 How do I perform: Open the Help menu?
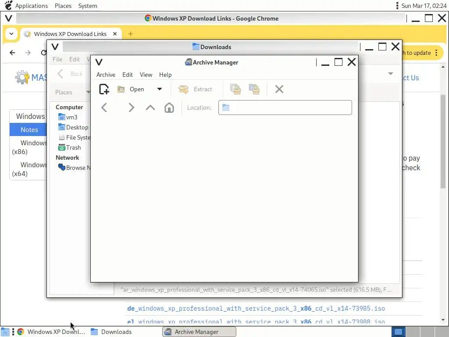coord(165,75)
